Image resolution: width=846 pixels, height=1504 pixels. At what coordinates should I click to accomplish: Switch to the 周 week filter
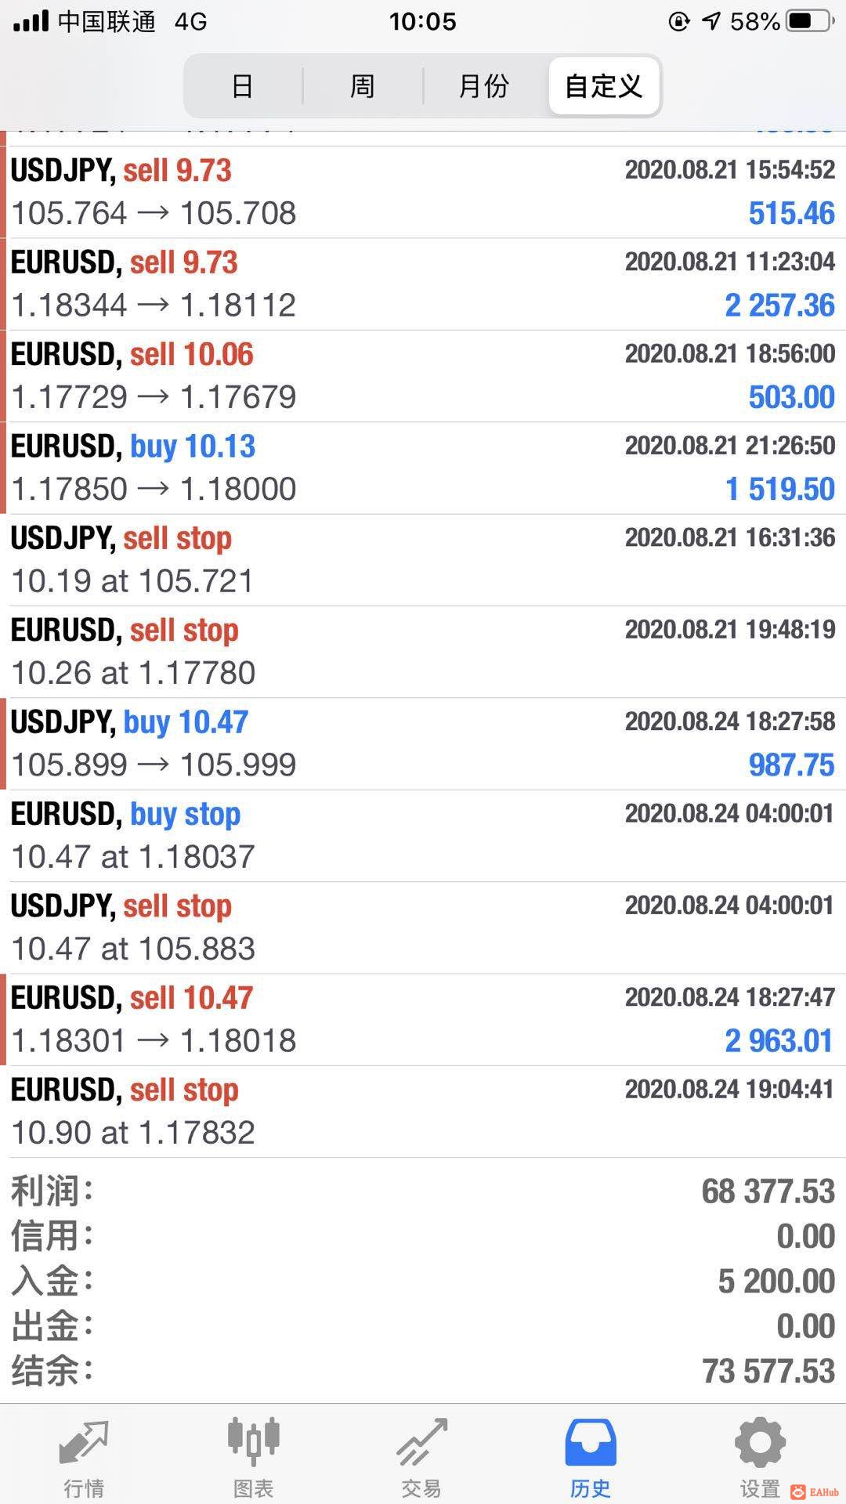click(363, 85)
